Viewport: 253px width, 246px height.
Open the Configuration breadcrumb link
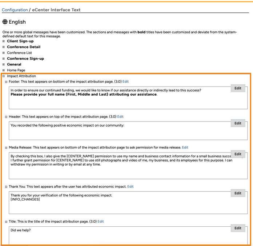point(15,10)
